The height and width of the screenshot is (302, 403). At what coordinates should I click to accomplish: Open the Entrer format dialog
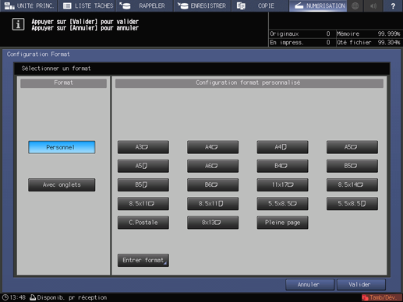(143, 260)
